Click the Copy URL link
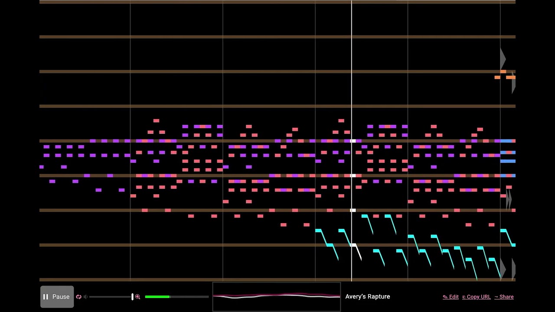 [x=476, y=297]
